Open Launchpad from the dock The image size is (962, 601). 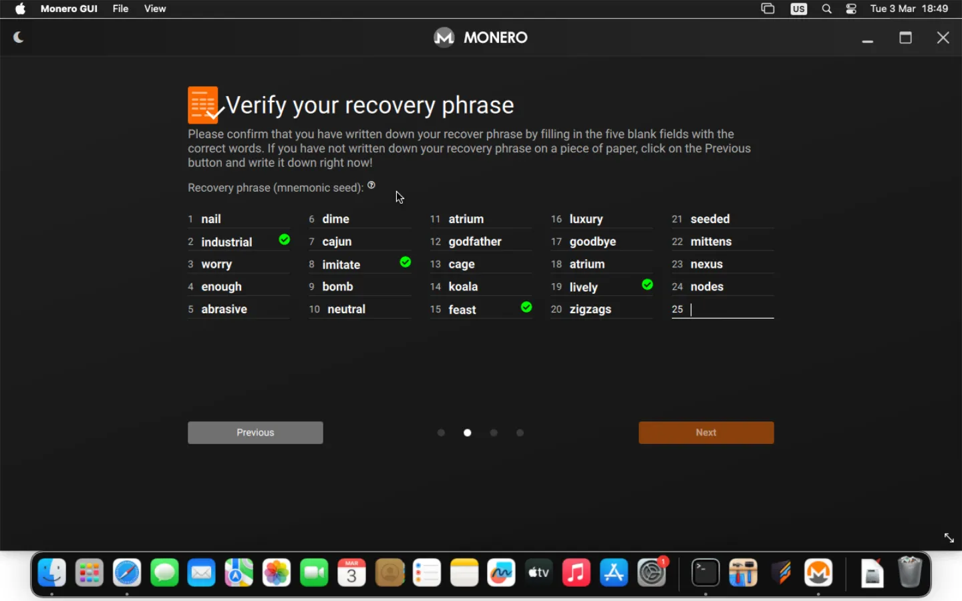(x=90, y=573)
